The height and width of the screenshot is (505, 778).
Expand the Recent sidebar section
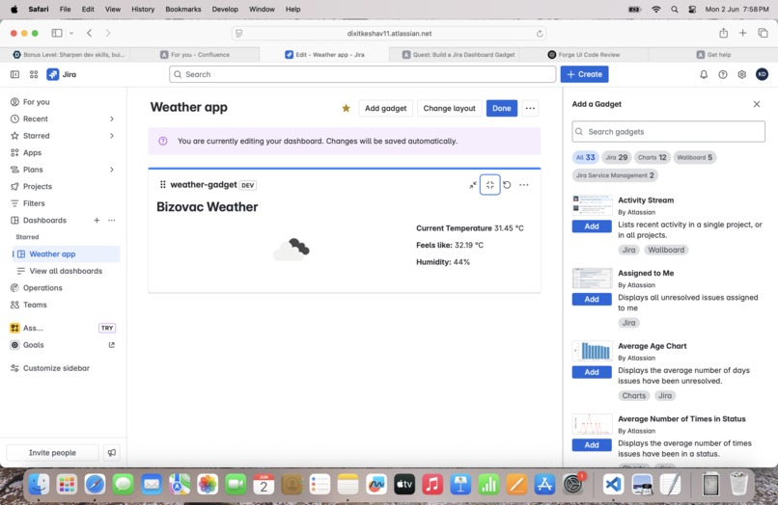112,119
